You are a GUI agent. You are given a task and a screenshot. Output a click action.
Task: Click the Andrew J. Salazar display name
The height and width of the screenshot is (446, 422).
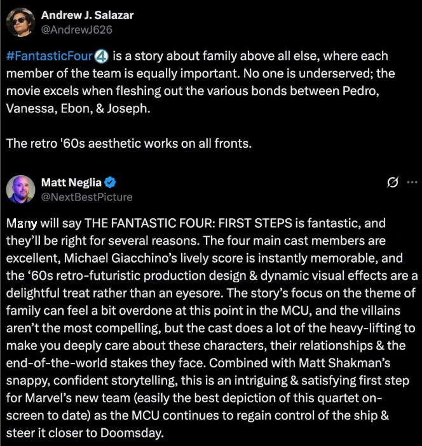point(87,15)
